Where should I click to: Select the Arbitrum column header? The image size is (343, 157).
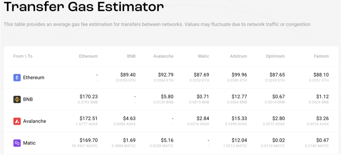[x=238, y=56]
